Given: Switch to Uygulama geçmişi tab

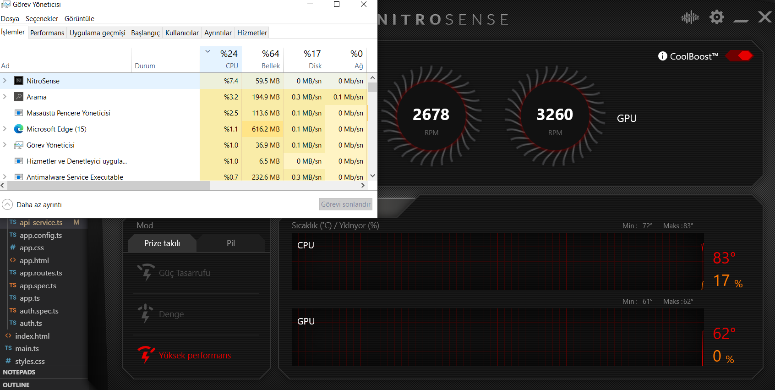Looking at the screenshot, I should click(98, 33).
